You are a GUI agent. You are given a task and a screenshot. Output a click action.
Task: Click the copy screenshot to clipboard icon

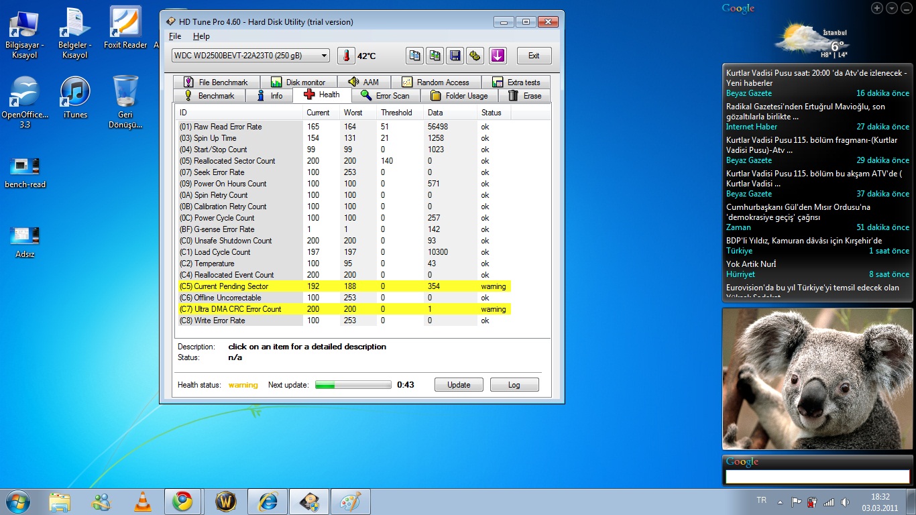tap(435, 56)
